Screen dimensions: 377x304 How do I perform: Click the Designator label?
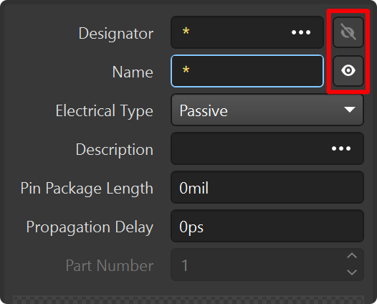pyautogui.click(x=116, y=34)
